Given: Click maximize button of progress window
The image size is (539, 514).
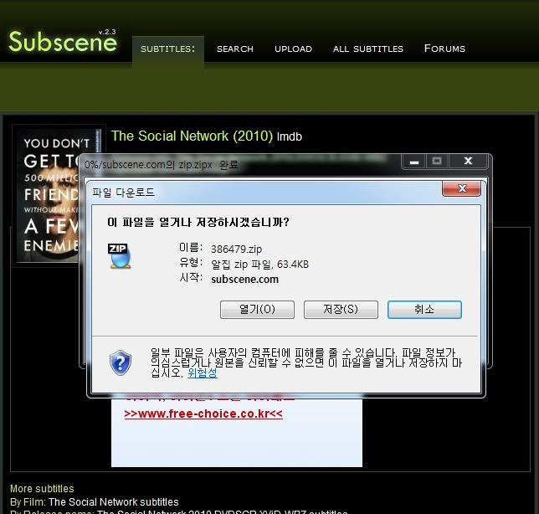Looking at the screenshot, I should pos(437,162).
